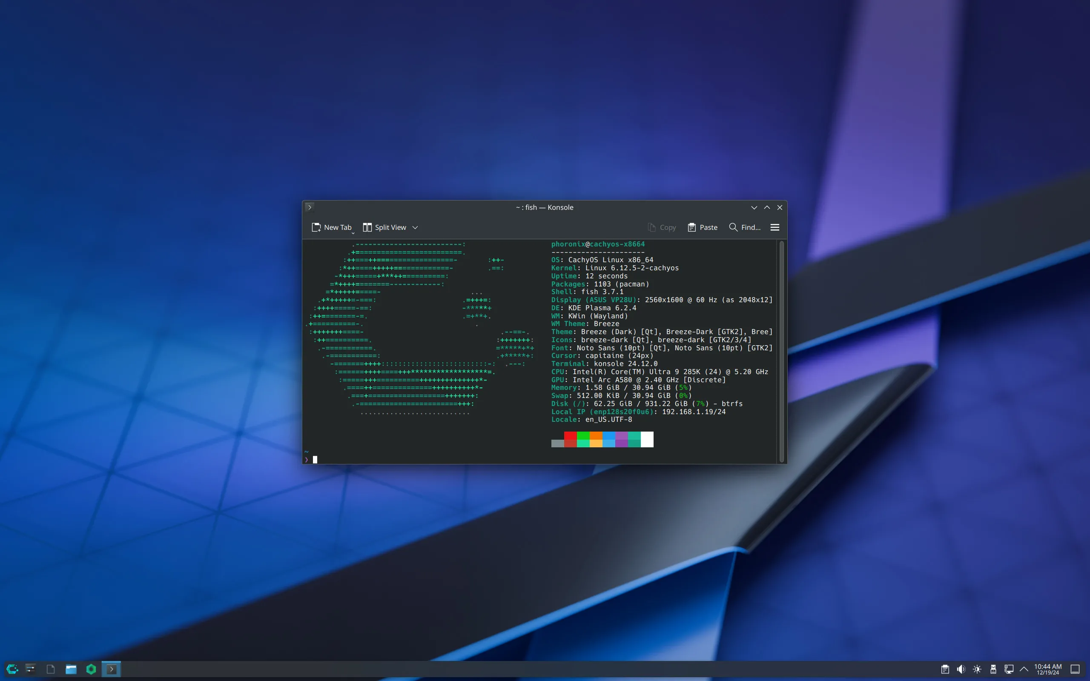Viewport: 1090px width, 681px height.
Task: Open the Dolphin file manager from taskbar
Action: pos(71,669)
